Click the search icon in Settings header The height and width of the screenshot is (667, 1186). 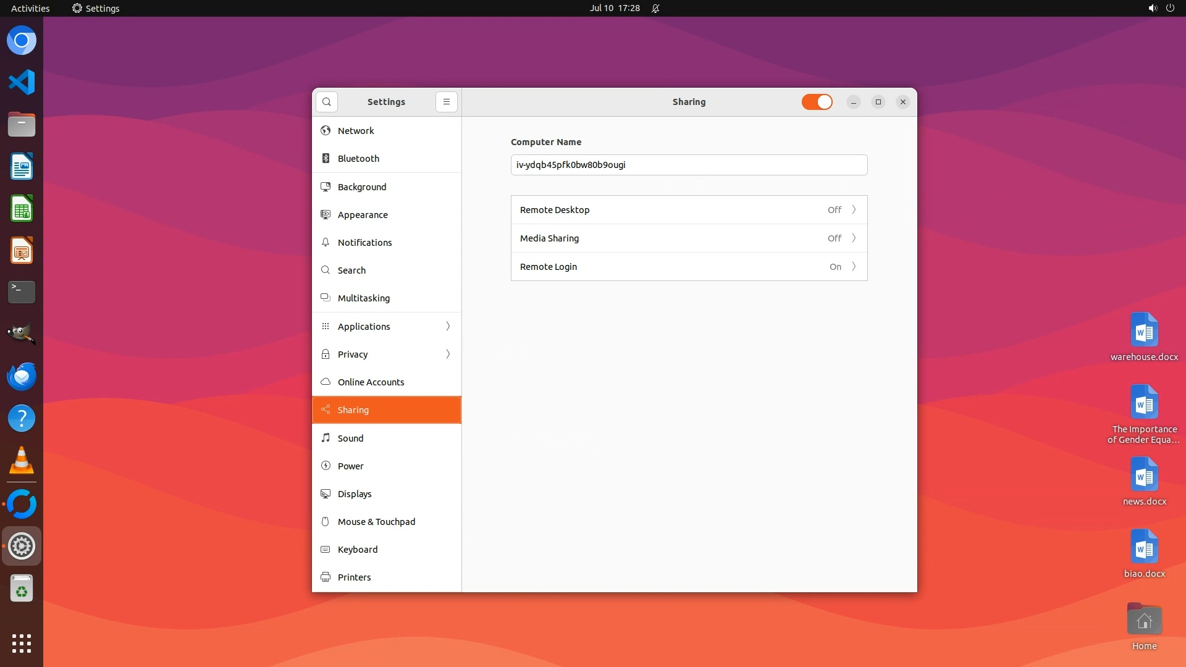coord(327,102)
